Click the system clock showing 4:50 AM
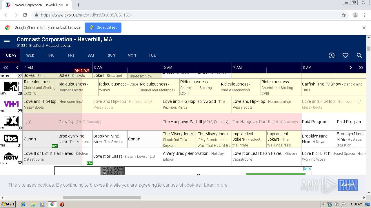This screenshot has width=371, height=208. coord(356,204)
